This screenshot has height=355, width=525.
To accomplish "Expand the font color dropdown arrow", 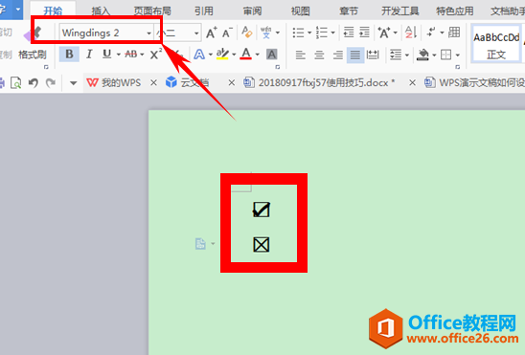I will (x=258, y=55).
